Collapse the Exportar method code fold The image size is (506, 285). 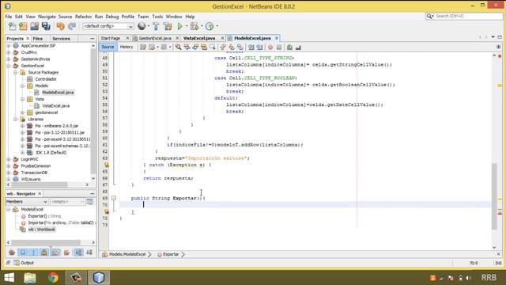tap(114, 198)
